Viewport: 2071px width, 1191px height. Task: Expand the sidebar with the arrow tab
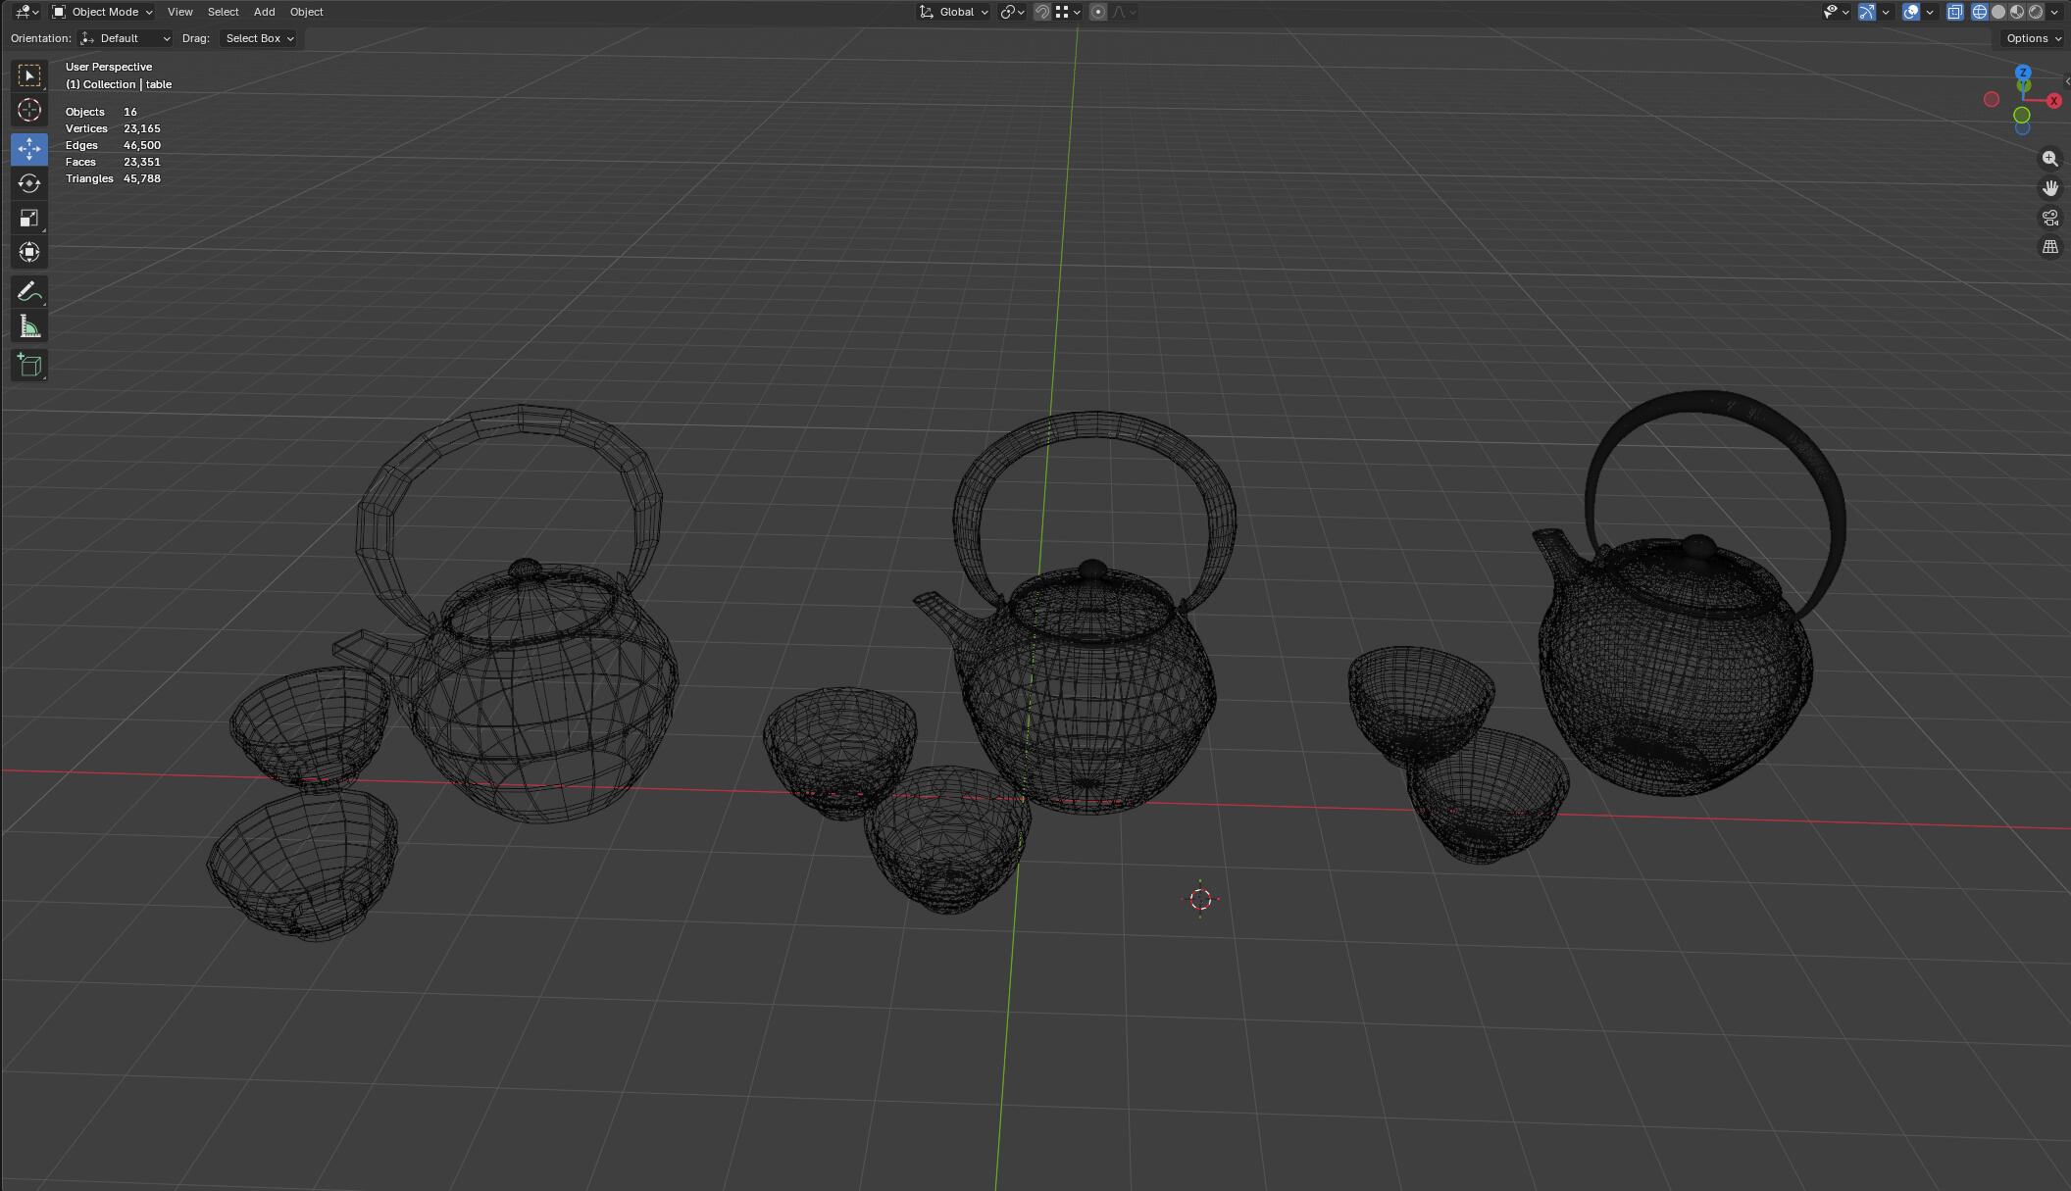[2067, 82]
